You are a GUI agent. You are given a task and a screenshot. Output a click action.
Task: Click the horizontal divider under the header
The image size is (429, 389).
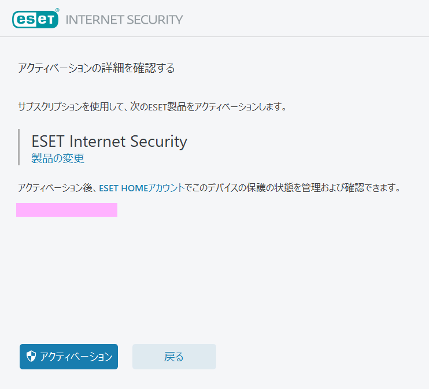tap(214, 36)
